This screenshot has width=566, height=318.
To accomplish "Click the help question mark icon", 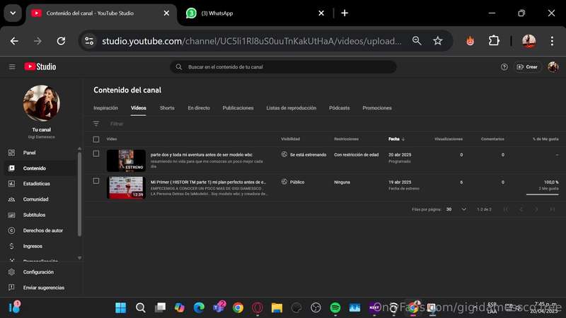I will tap(504, 67).
